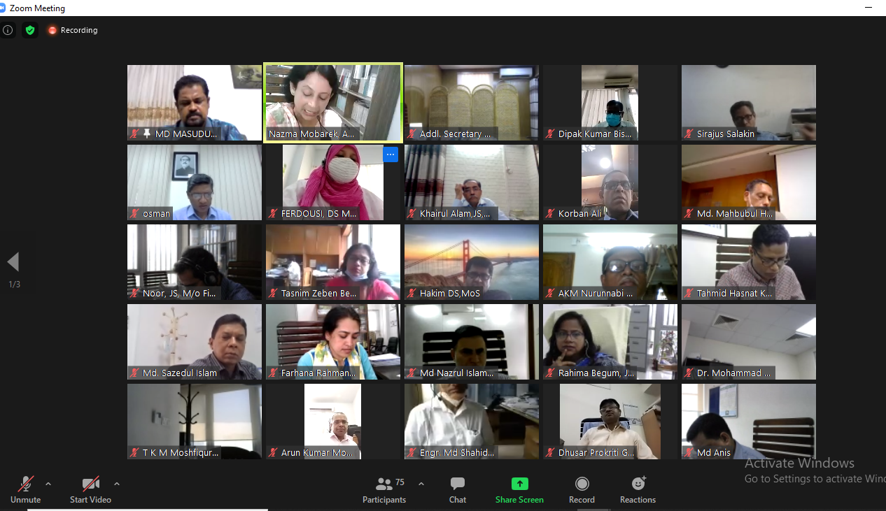
Task: Select Nazma Mobarek's video tile
Action: (332, 102)
